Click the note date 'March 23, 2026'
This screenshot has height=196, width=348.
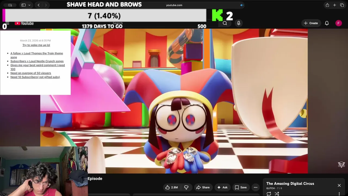35,41
